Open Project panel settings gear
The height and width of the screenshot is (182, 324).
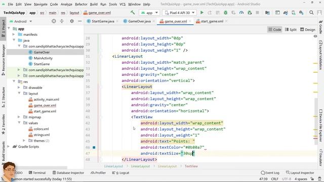pos(72,21)
